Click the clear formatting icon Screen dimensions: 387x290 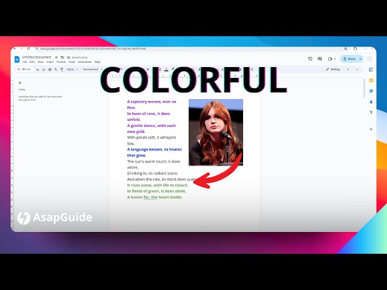252,69
